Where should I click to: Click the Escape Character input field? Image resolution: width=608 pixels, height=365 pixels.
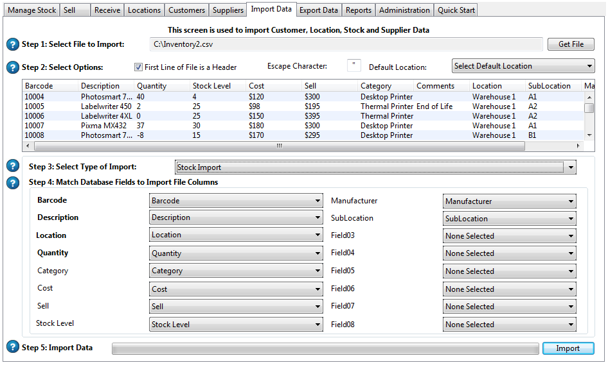[x=353, y=66]
